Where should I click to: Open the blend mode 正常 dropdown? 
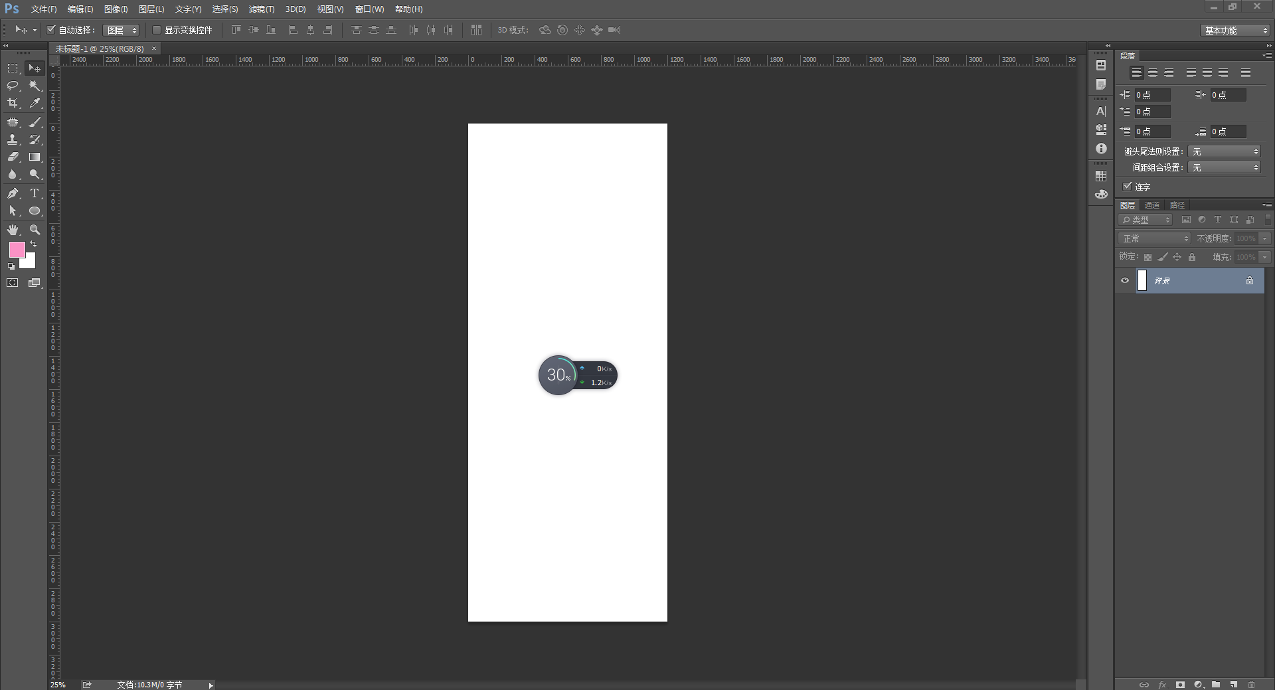[1155, 238]
